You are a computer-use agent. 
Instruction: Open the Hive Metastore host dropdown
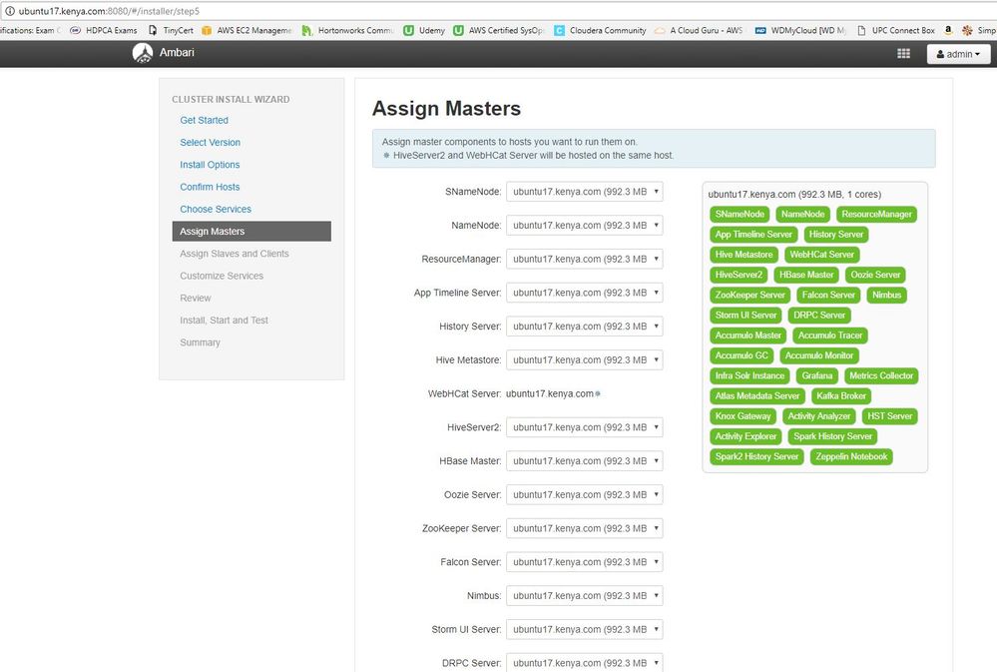coord(585,360)
